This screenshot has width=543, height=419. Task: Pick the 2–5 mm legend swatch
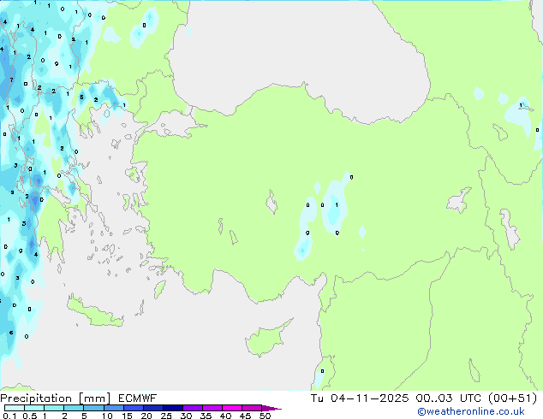tap(74, 408)
